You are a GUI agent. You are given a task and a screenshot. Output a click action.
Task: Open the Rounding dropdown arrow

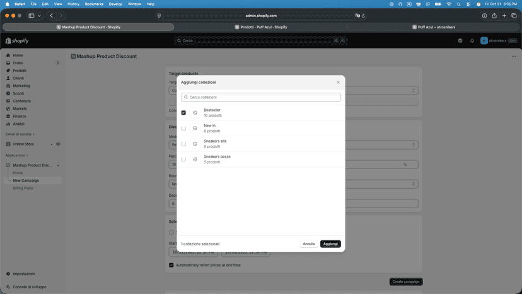tap(414, 184)
